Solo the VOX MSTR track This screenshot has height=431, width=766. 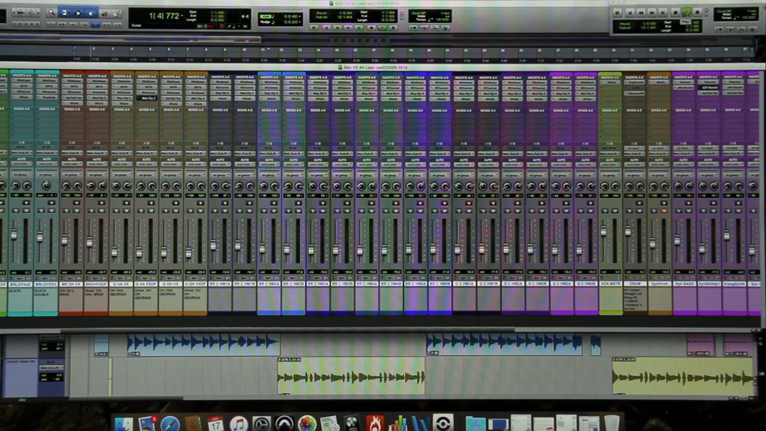(x=605, y=211)
